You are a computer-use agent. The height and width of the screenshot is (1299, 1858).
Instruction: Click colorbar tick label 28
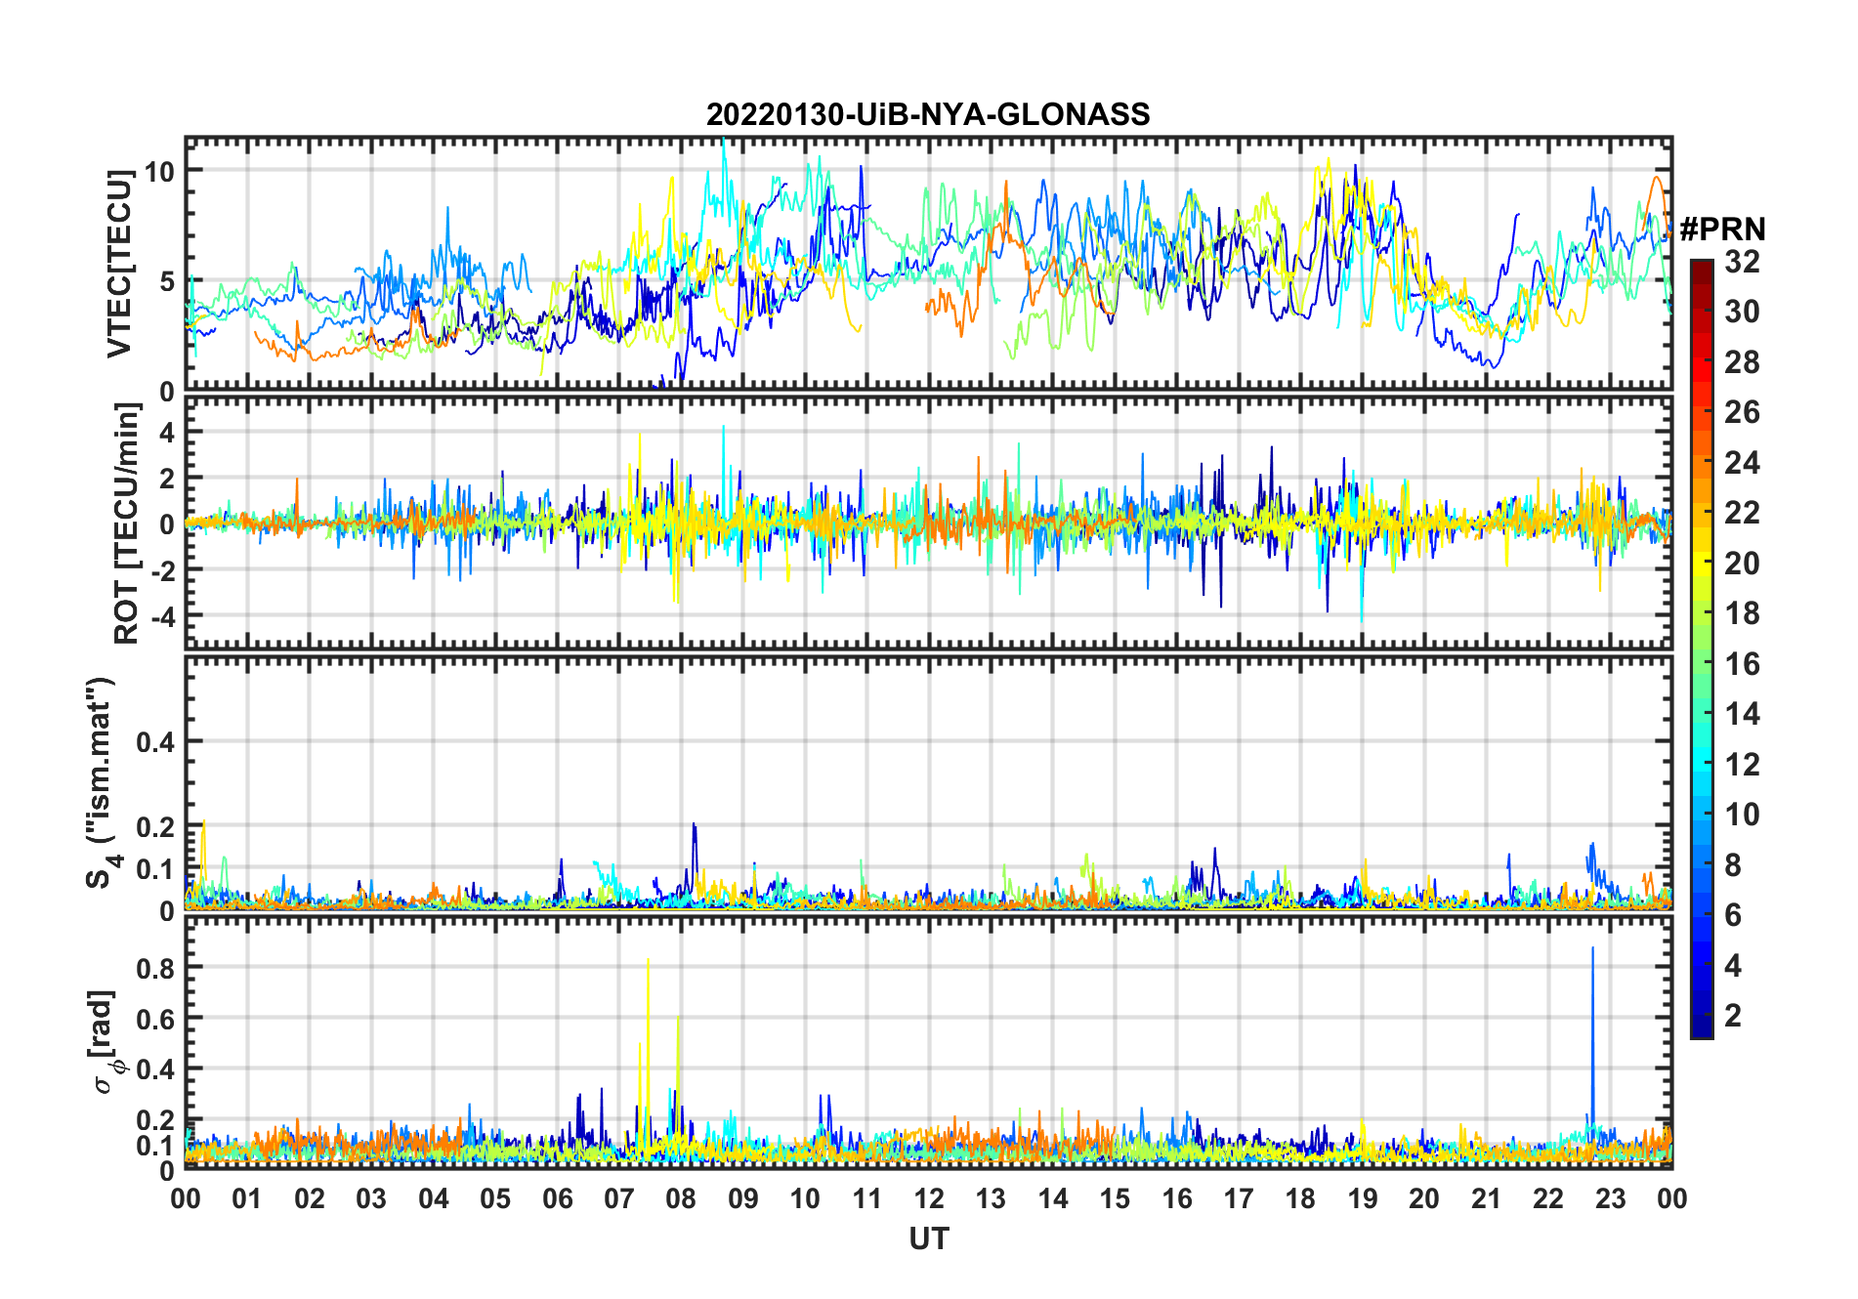[1742, 362]
